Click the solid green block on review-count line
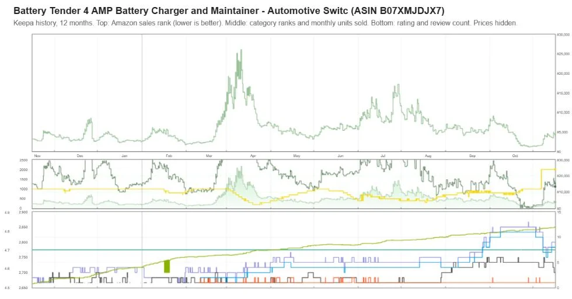 [x=167, y=266]
